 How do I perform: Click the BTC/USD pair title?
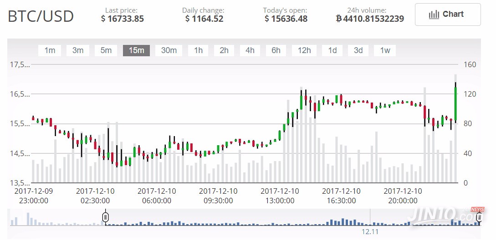click(41, 16)
